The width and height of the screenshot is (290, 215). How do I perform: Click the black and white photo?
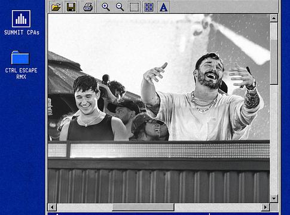coord(158,109)
